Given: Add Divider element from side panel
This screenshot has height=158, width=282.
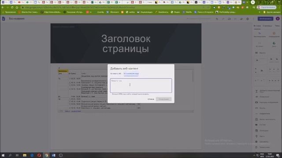Looking at the screenshot, I should (263, 114).
